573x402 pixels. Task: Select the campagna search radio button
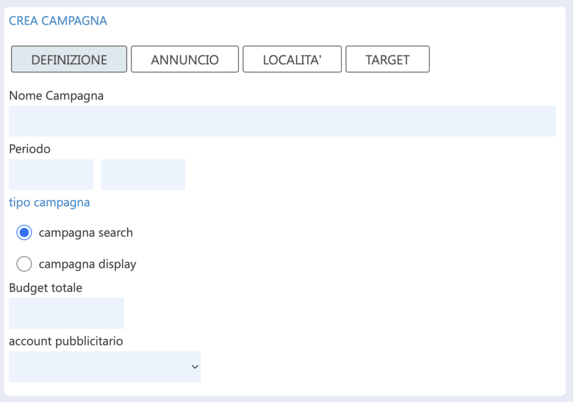point(24,233)
